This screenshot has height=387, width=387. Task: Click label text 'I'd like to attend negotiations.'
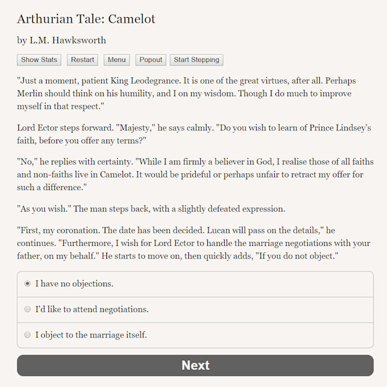[92, 309]
